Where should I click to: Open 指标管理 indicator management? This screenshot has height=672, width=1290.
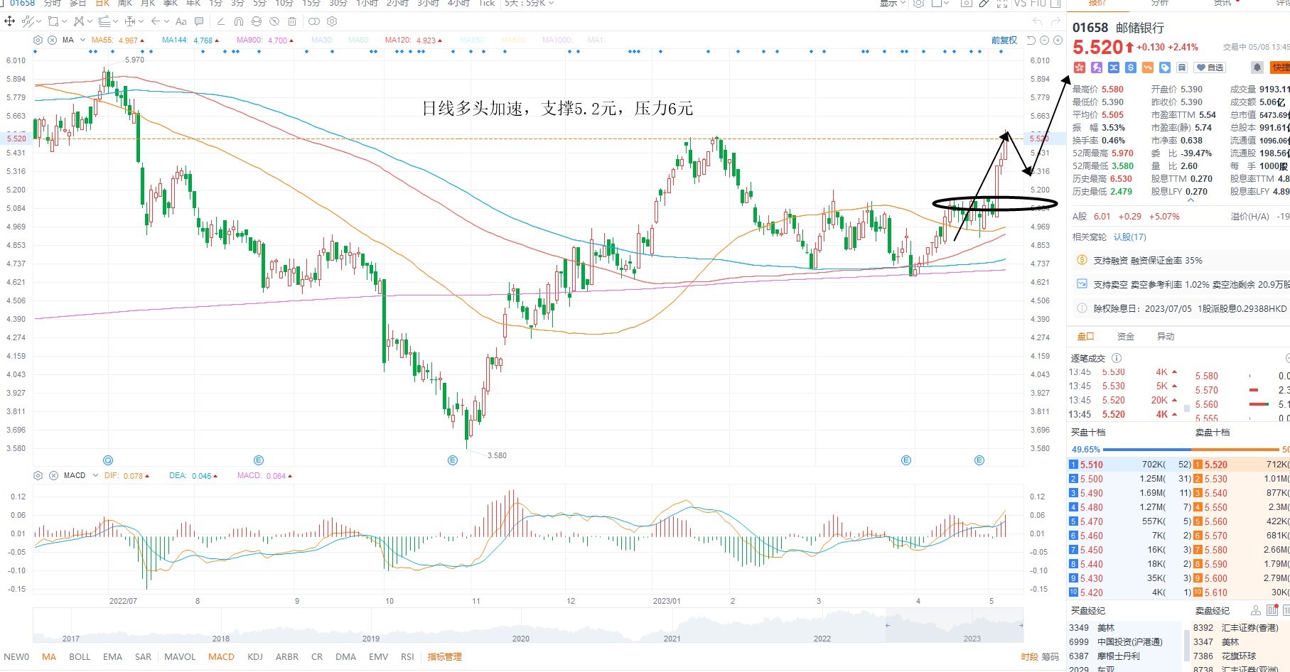(444, 656)
